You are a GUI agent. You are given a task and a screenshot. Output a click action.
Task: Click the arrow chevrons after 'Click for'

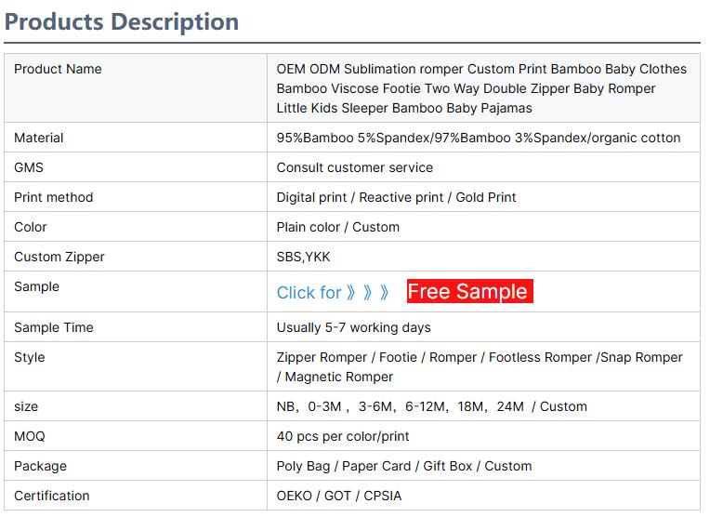(368, 293)
